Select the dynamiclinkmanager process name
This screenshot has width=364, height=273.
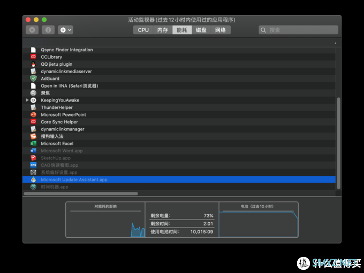coord(63,129)
